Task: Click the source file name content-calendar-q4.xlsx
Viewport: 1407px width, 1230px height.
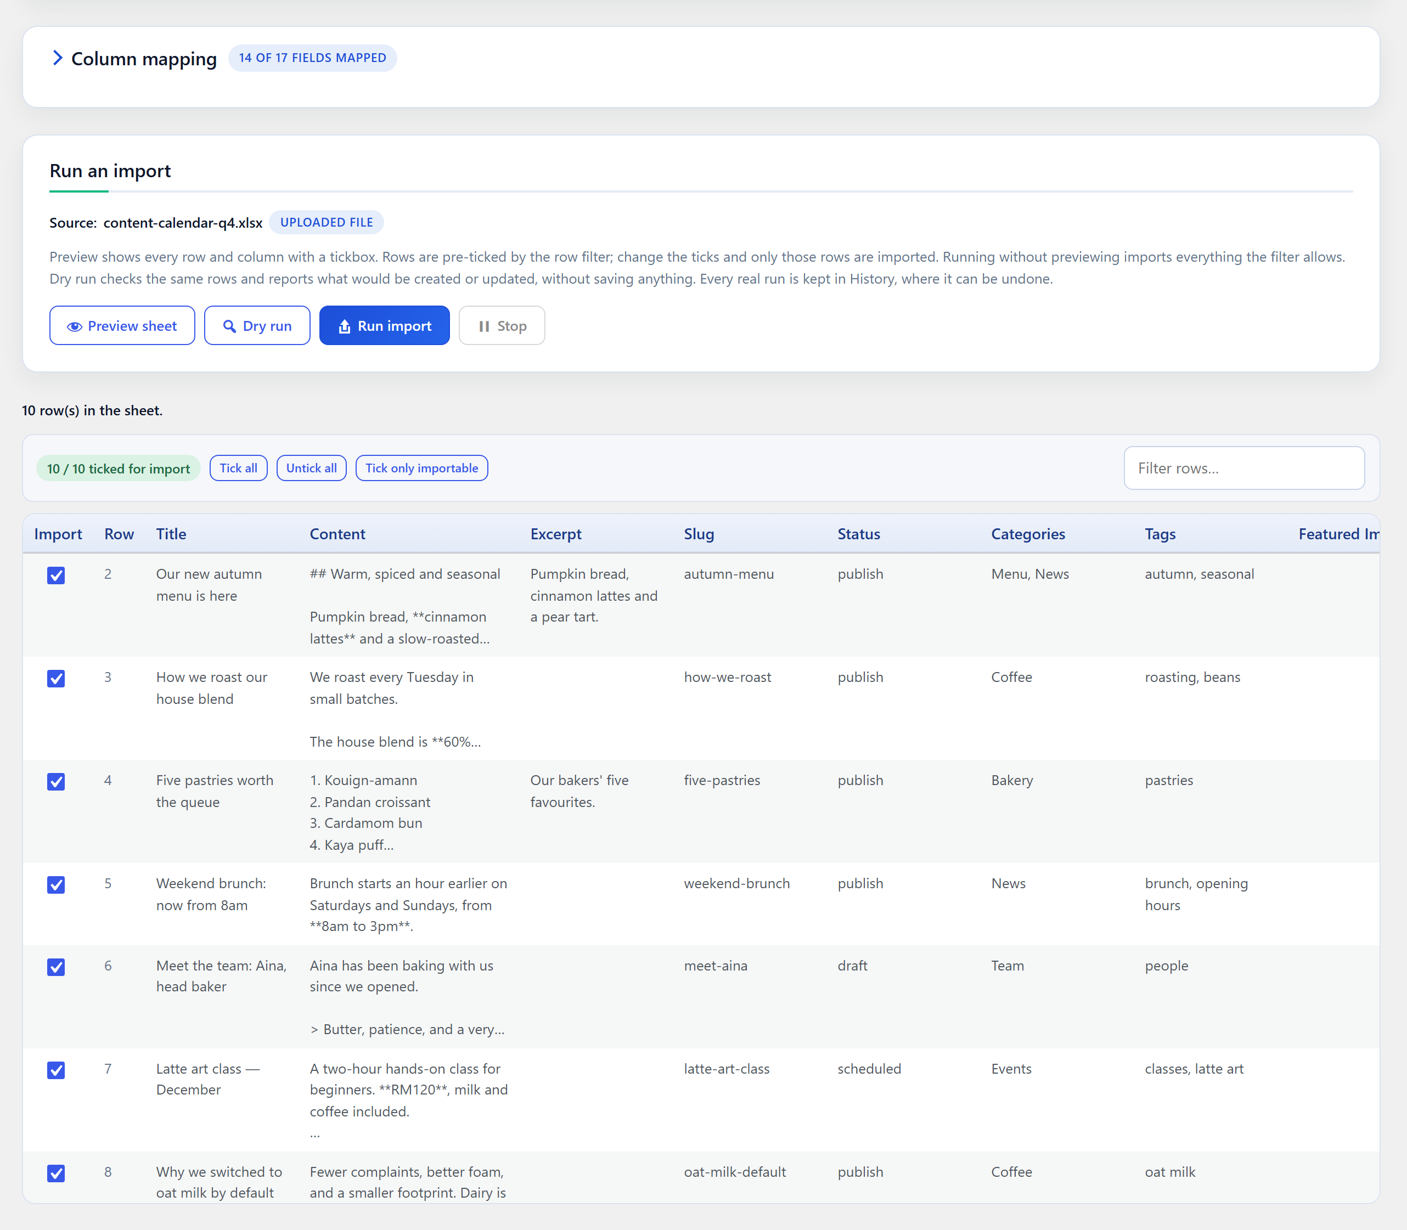Action: 183,223
